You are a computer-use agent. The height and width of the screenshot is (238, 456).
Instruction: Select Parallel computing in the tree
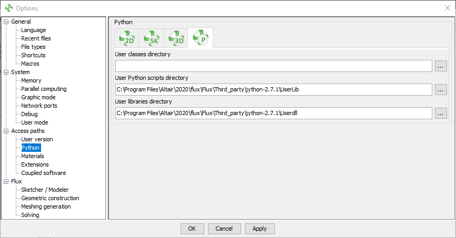tap(44, 89)
